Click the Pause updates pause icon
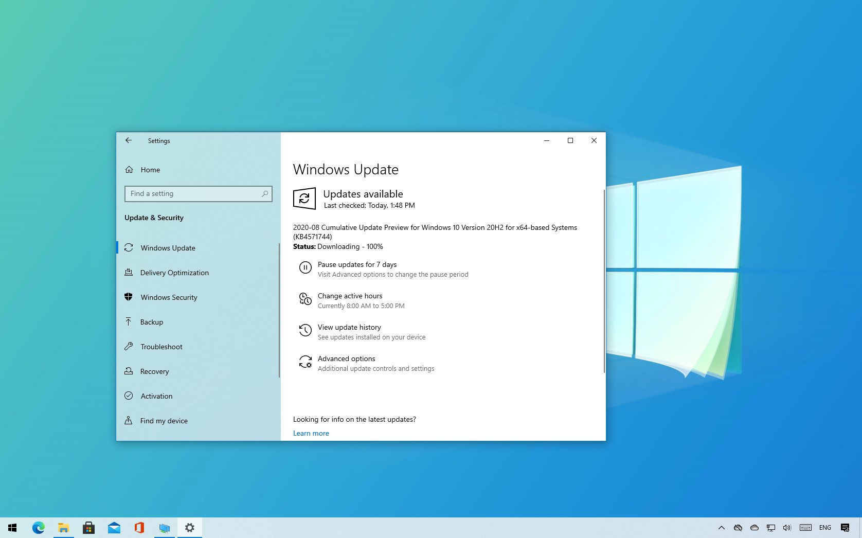The image size is (862, 538). 306,267
